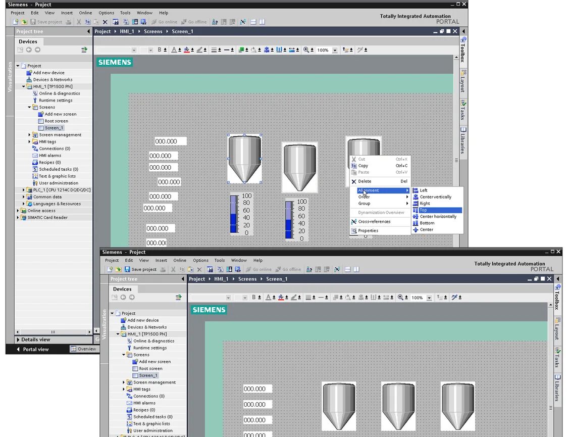Click Accessible devices icon in upper toolbar
This screenshot has height=437, width=568.
[x=215, y=22]
